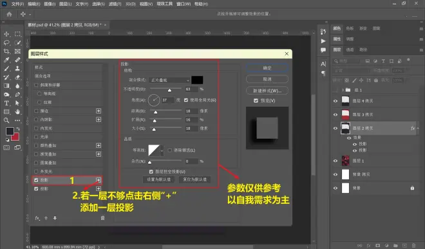This screenshot has width=425, height=249.
Task: Toggle 使用全局光 checkbox
Action: 186,100
